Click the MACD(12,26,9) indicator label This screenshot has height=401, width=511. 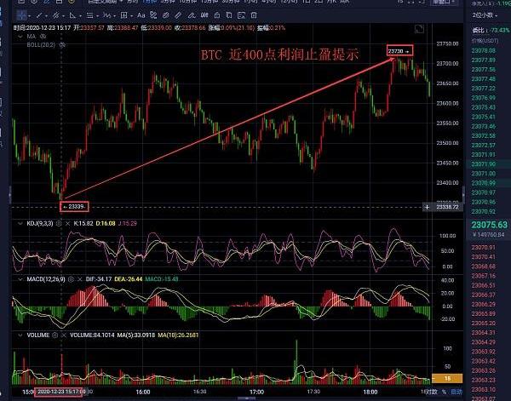point(36,278)
